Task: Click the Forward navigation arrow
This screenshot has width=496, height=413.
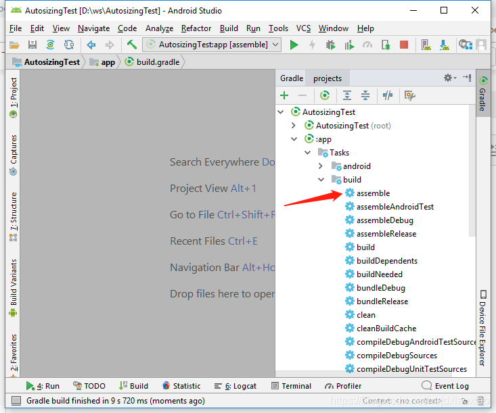Action: tap(110, 45)
